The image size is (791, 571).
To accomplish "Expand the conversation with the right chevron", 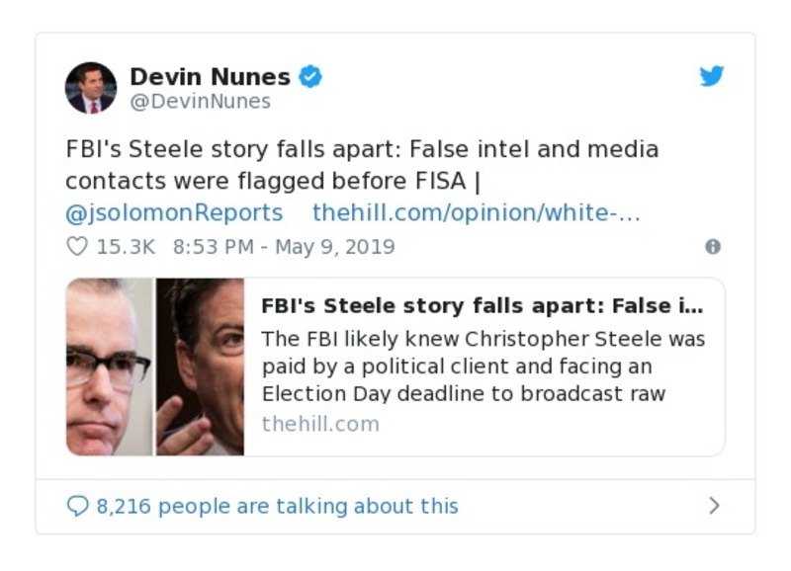I will coord(714,506).
